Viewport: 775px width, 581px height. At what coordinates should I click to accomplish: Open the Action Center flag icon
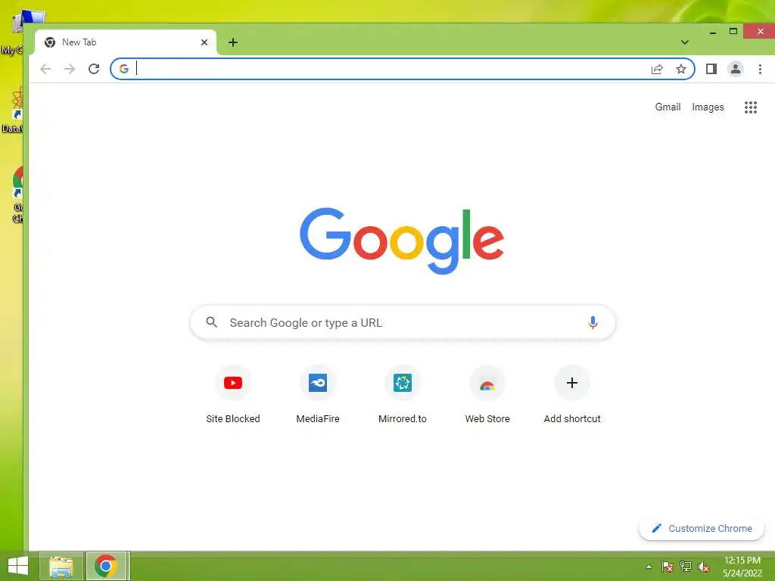tap(668, 567)
